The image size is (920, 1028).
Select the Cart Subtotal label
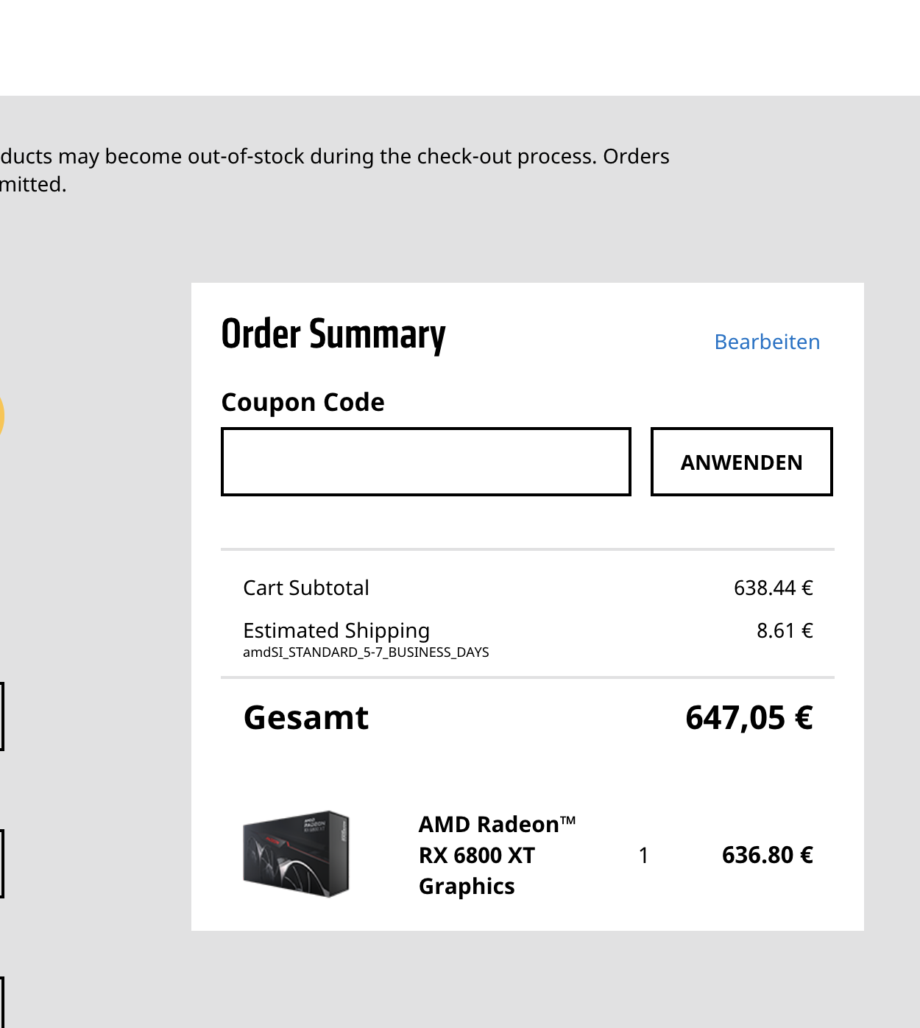[306, 588]
